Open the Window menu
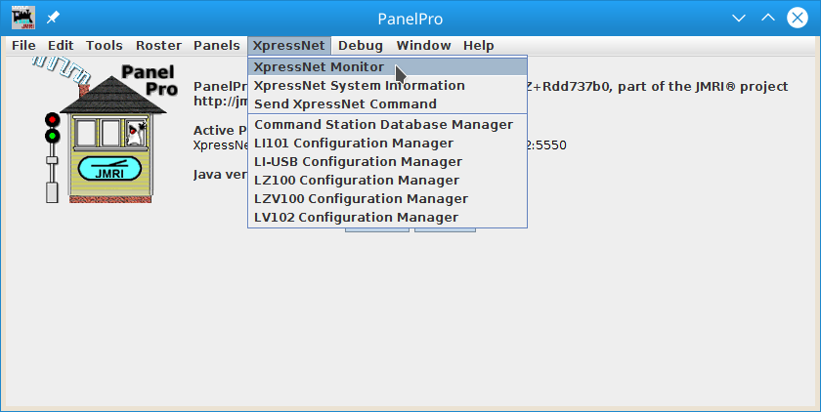Screen dimensions: 821x412 [423, 46]
